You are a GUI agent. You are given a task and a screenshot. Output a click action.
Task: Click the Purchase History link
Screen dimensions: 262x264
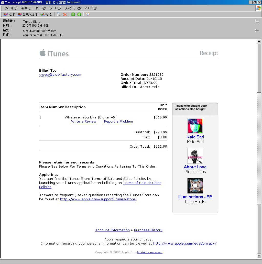tap(148, 230)
